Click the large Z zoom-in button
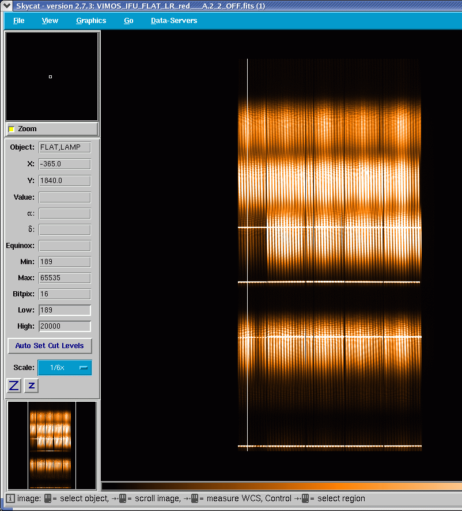 pos(14,386)
